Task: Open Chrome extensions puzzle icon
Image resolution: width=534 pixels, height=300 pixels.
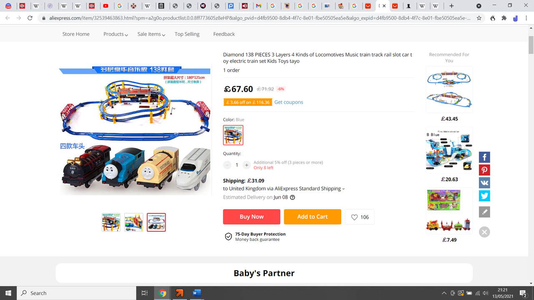Action: click(504, 18)
